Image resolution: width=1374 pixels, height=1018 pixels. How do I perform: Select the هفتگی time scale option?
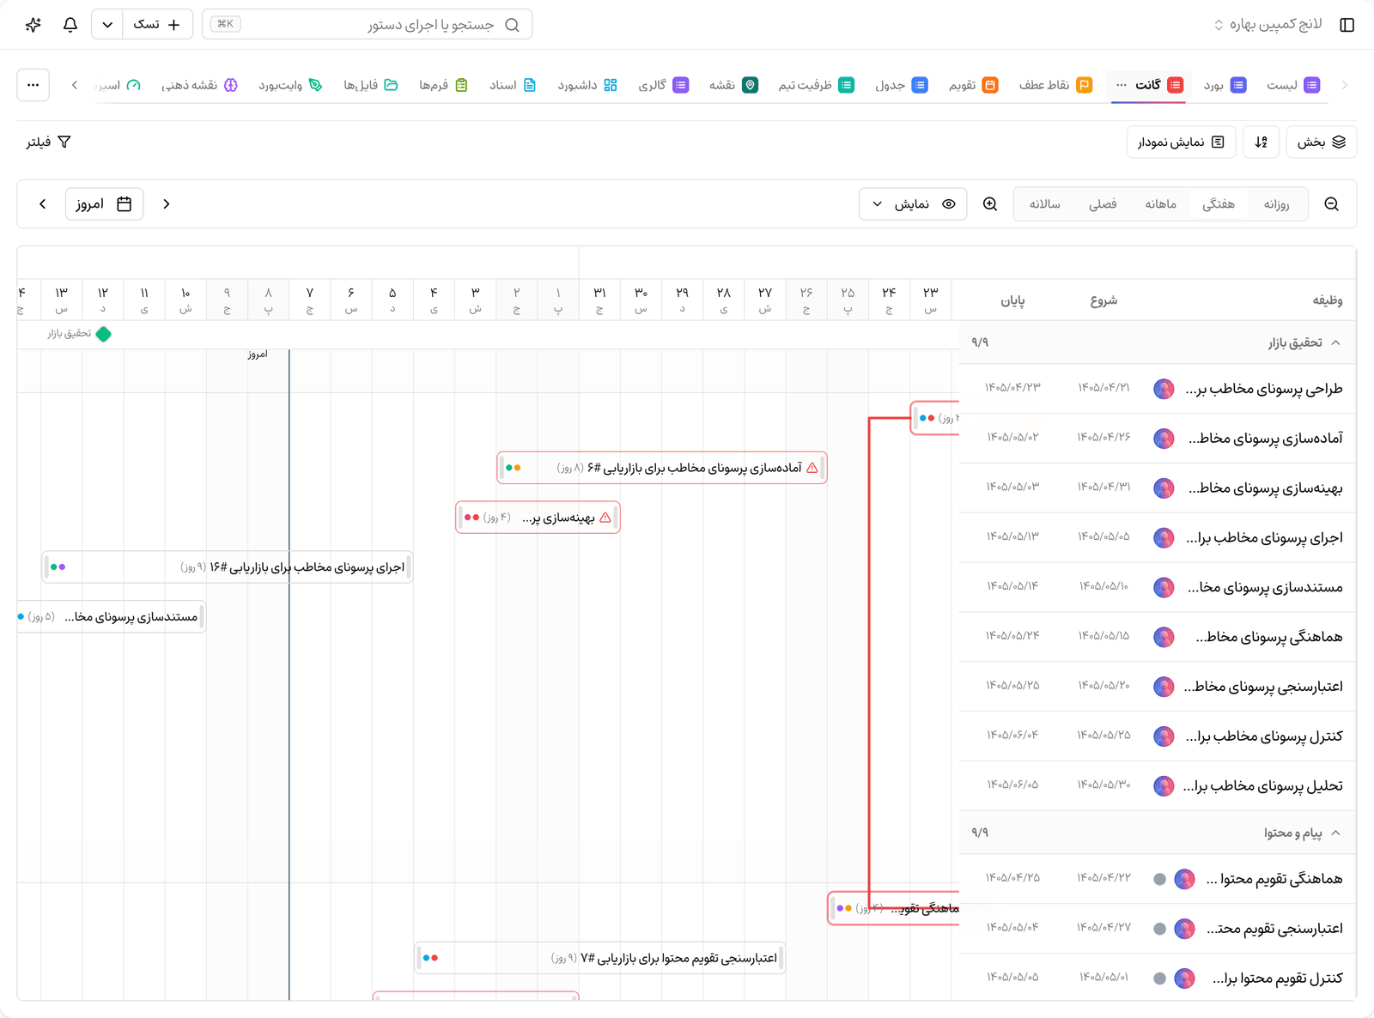pyautogui.click(x=1219, y=204)
